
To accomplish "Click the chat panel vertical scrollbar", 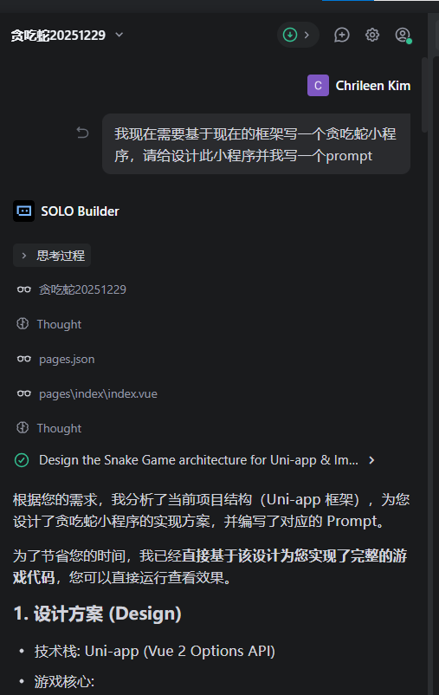I will (x=425, y=94).
